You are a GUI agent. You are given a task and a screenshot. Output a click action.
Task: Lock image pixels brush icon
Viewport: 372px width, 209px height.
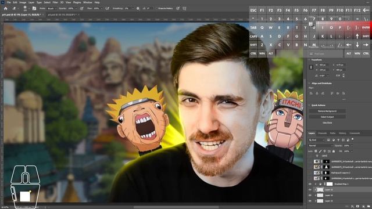[x=320, y=151]
